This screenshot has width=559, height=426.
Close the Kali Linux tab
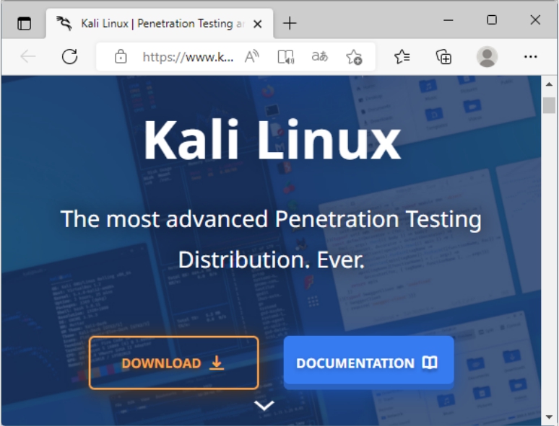coord(257,24)
